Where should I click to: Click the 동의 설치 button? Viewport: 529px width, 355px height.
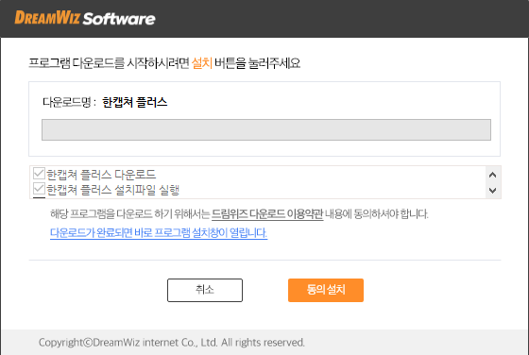pos(326,290)
